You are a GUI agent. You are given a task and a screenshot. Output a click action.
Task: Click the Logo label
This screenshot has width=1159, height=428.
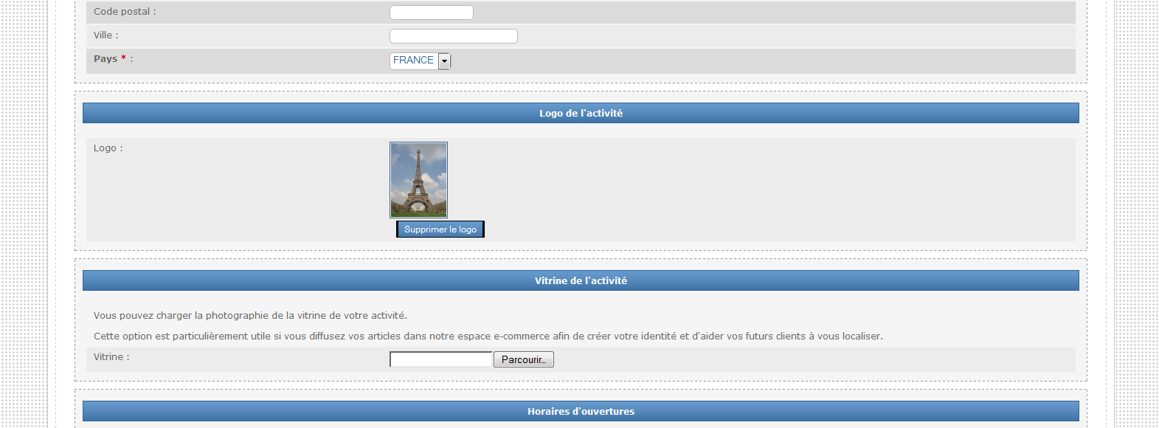pos(108,148)
